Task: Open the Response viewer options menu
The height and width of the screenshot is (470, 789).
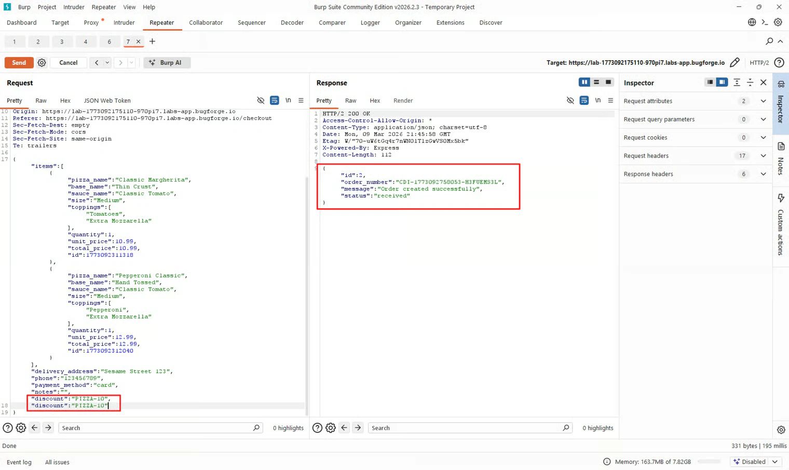Action: [x=610, y=101]
